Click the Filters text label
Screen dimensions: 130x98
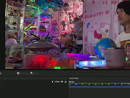(x=36, y=73)
